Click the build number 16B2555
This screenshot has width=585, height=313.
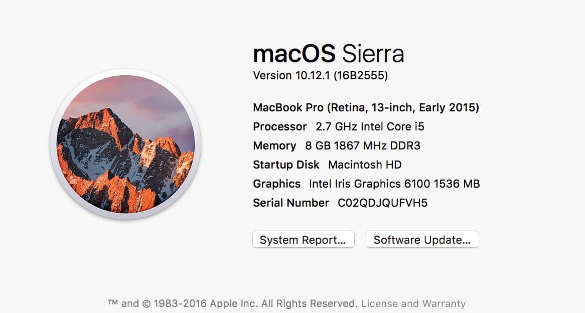click(361, 76)
